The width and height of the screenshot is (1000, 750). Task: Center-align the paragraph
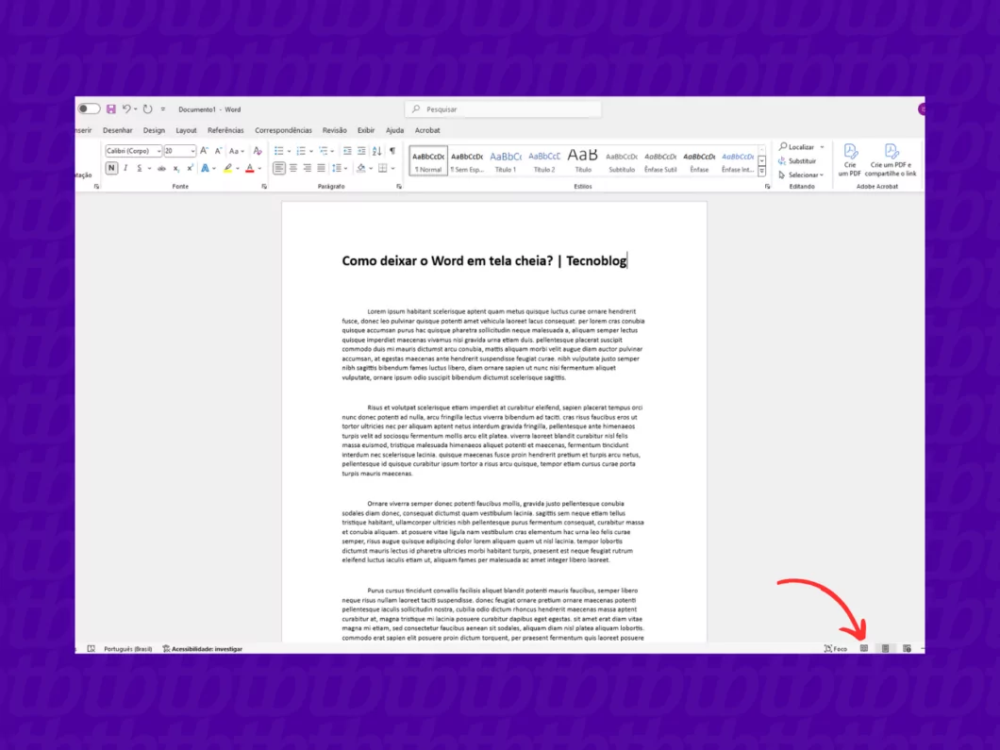tap(293, 168)
